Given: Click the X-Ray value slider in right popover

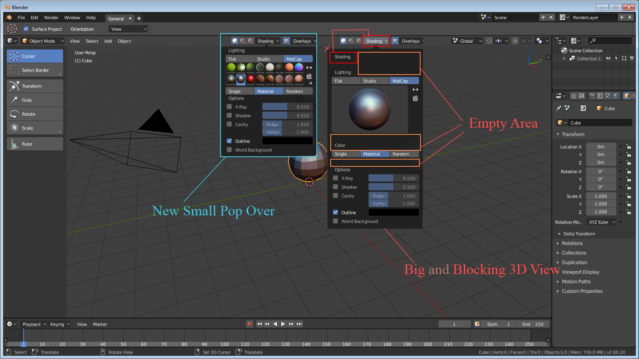Looking at the screenshot, I should click(x=393, y=178).
